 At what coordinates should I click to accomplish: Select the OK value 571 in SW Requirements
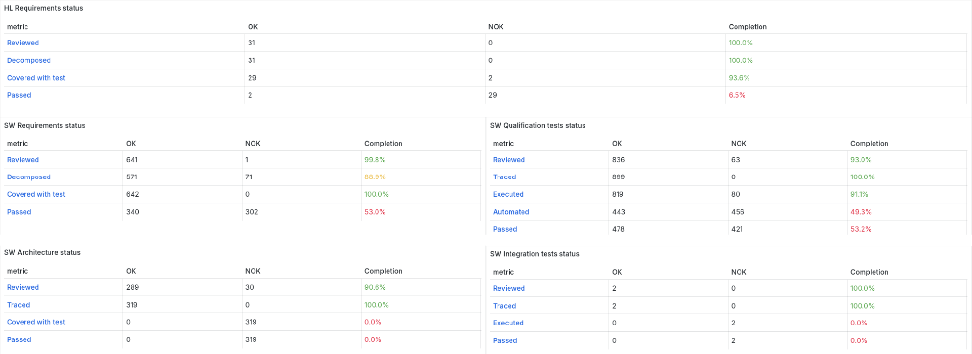[132, 177]
